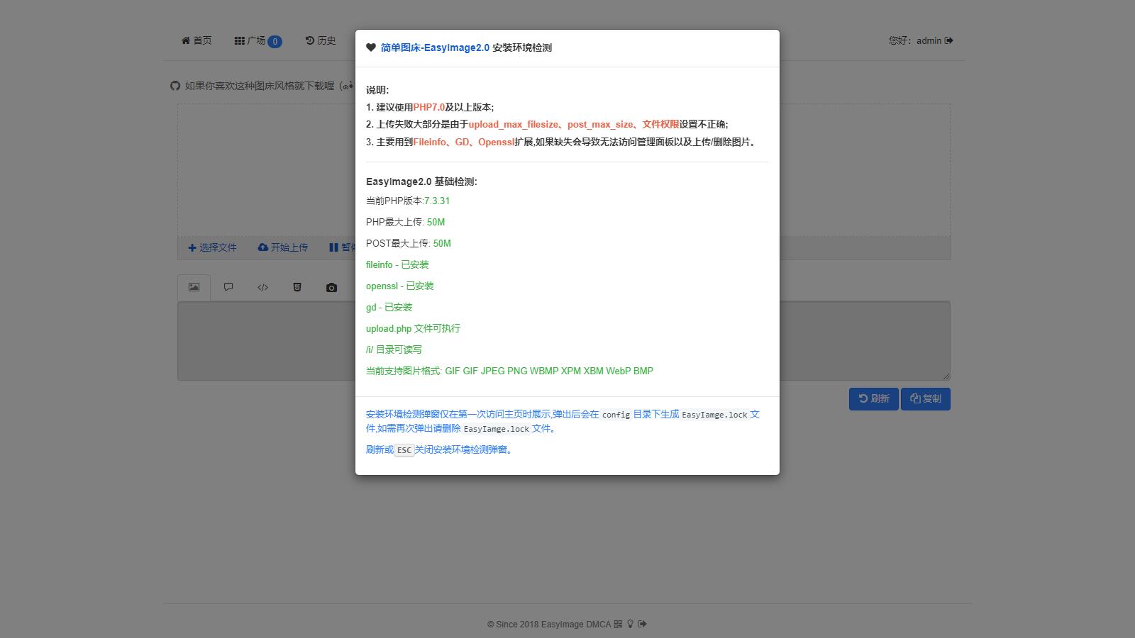
Task: Open the 历史 history menu item
Action: pos(321,40)
